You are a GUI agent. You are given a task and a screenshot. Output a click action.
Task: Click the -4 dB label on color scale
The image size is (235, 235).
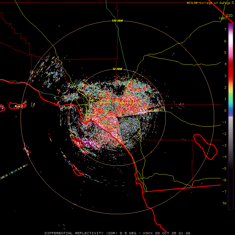point(224,157)
